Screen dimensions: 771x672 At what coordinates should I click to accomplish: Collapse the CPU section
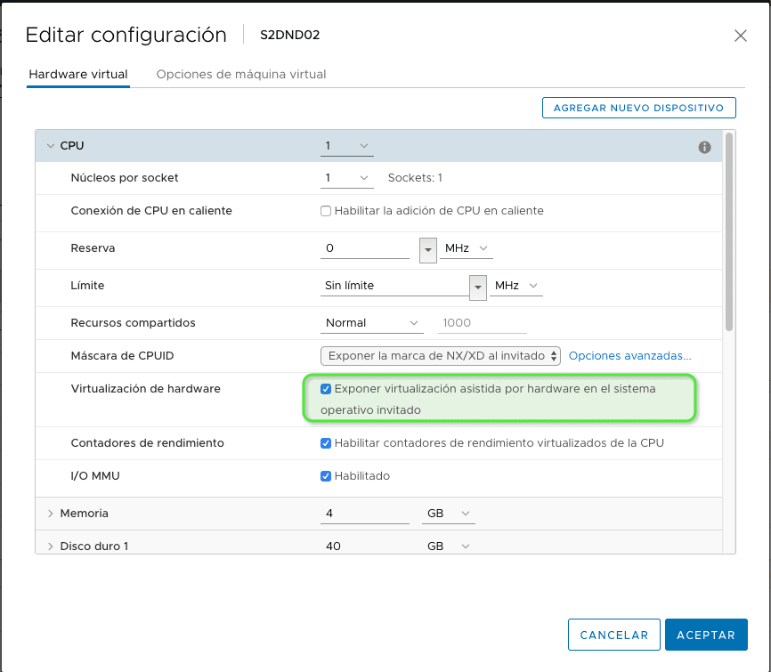tap(50, 144)
